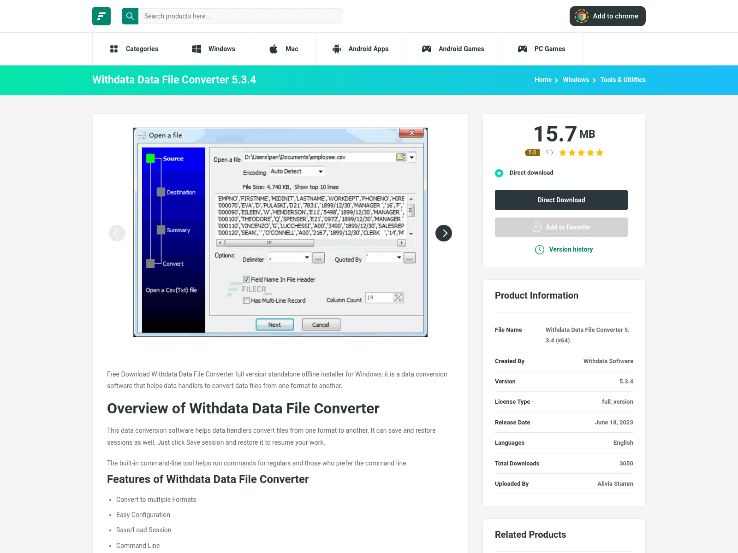The image size is (738, 553).
Task: Click the full_version license value
Action: 617,402
